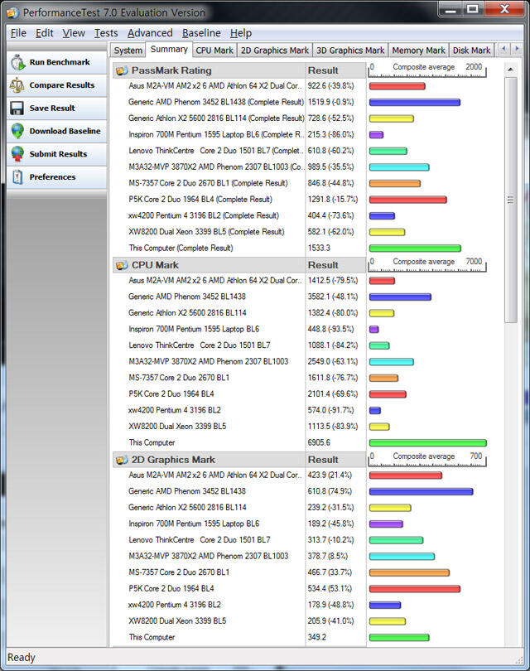530x671 pixels.
Task: Click the Preferences document icon
Action: tap(17, 176)
